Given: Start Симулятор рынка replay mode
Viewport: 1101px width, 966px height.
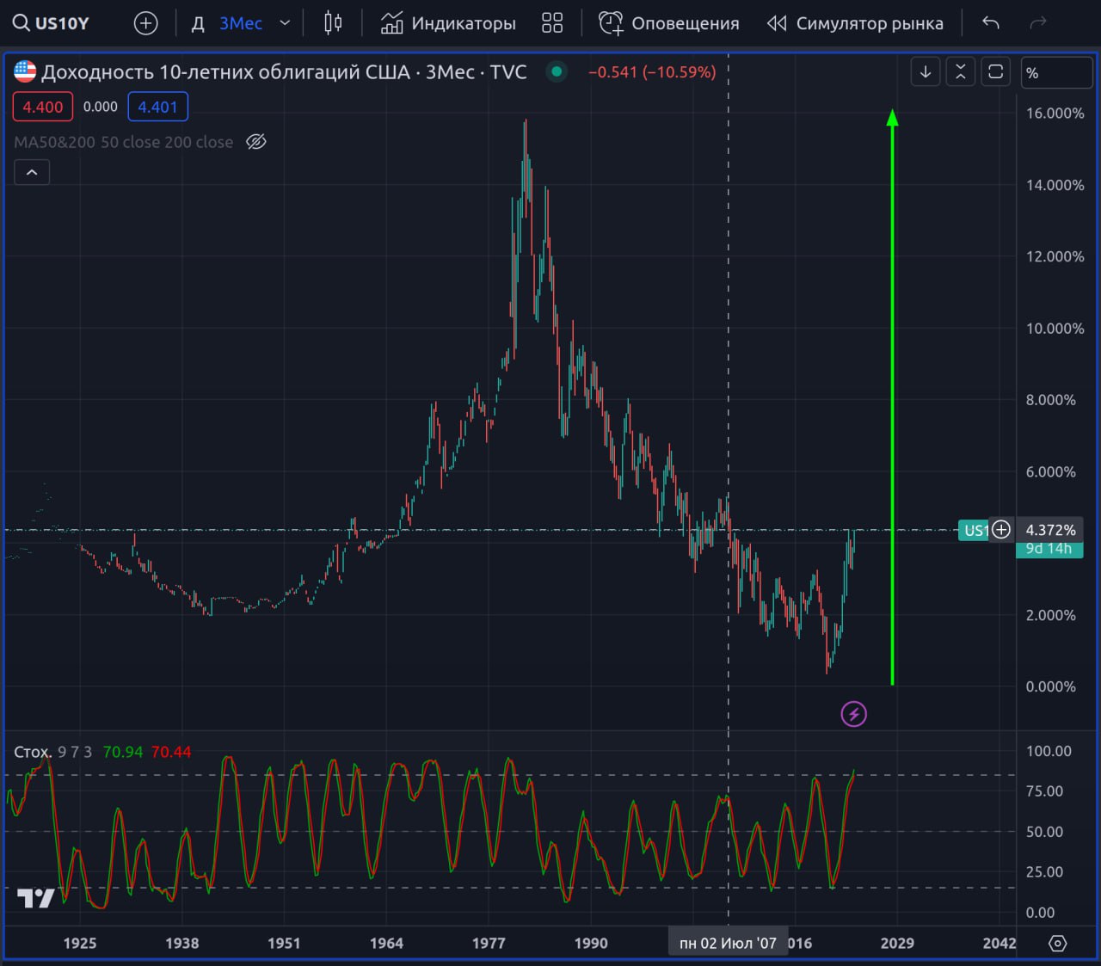Looking at the screenshot, I should coord(855,23).
